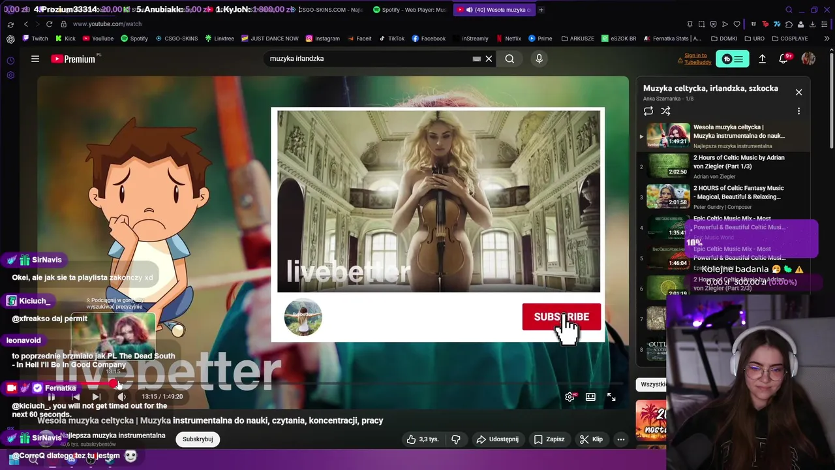
Task: Open the upload video arrow icon
Action: point(762,59)
